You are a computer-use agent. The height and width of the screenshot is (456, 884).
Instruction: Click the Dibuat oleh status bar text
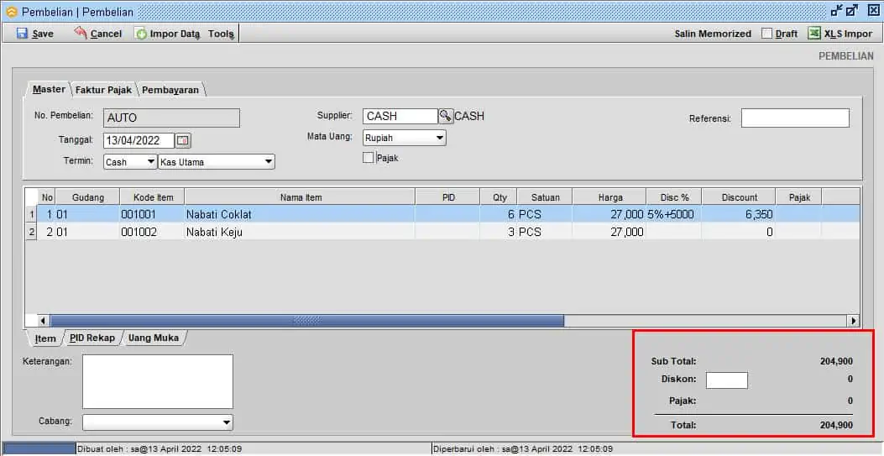pyautogui.click(x=160, y=449)
